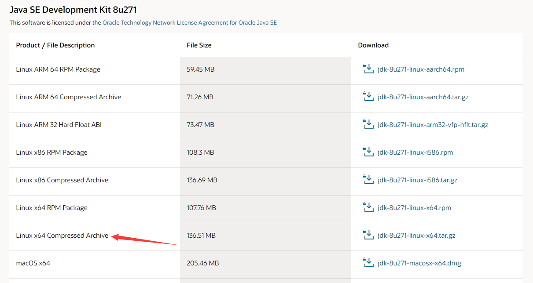Download jdk-8u271-linux-i586.tar.gz file link
533x283 pixels.
pyautogui.click(x=418, y=180)
